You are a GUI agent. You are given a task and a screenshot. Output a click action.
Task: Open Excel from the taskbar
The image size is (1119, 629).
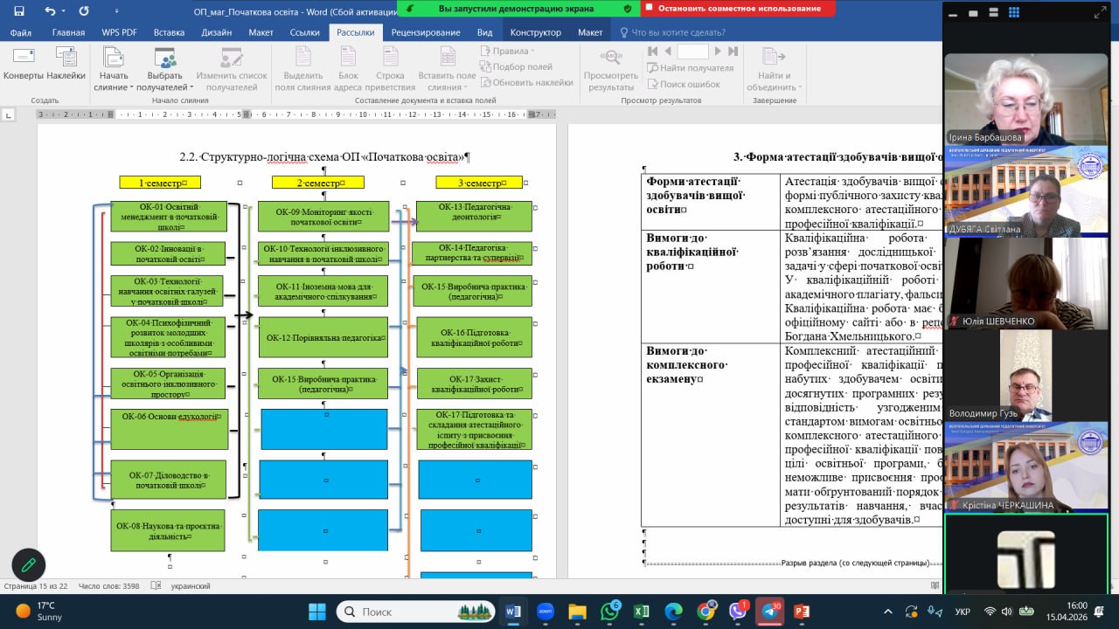pyautogui.click(x=641, y=612)
